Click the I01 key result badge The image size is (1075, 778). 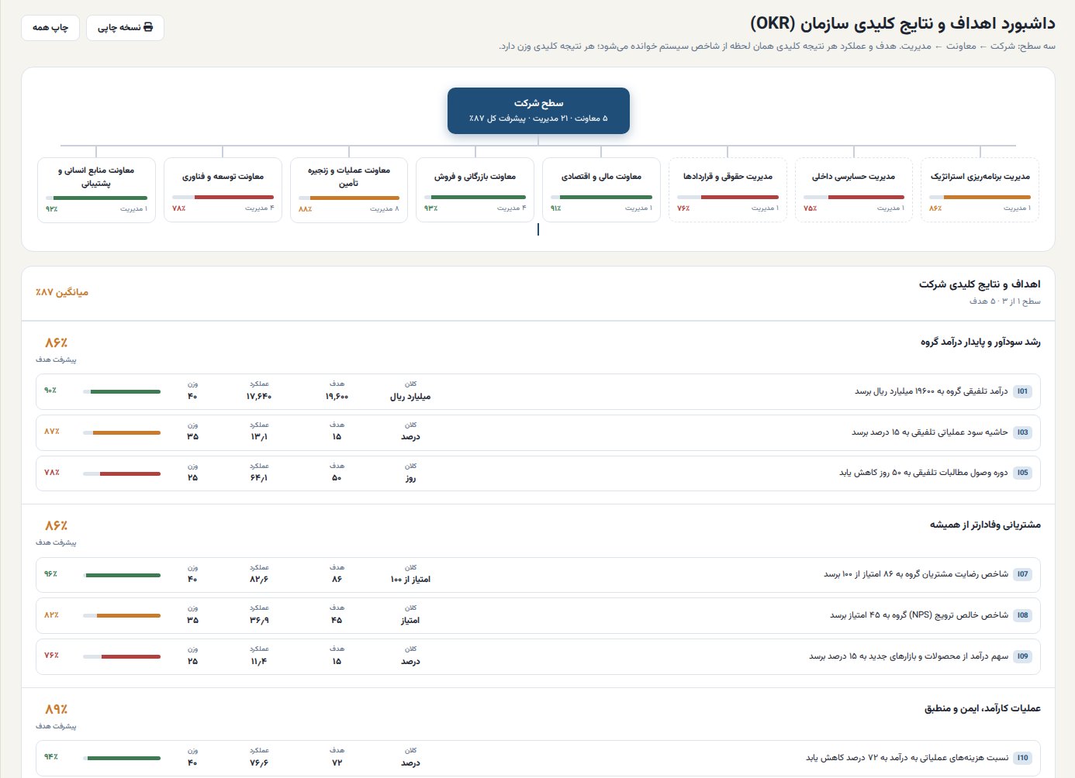[1022, 391]
